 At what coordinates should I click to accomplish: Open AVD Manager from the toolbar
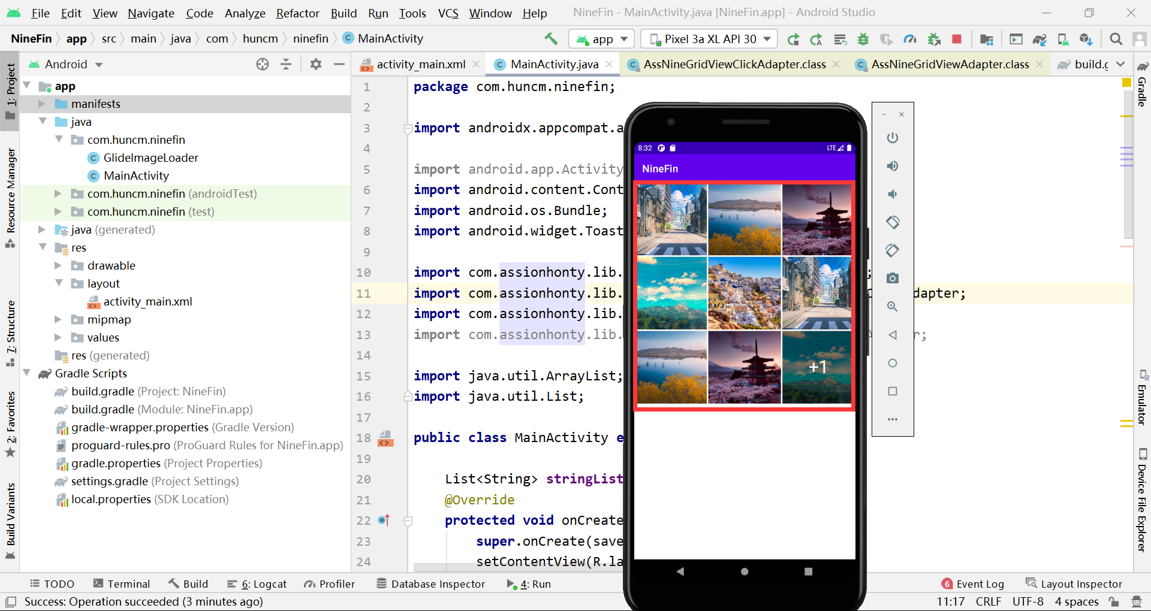point(1063,39)
